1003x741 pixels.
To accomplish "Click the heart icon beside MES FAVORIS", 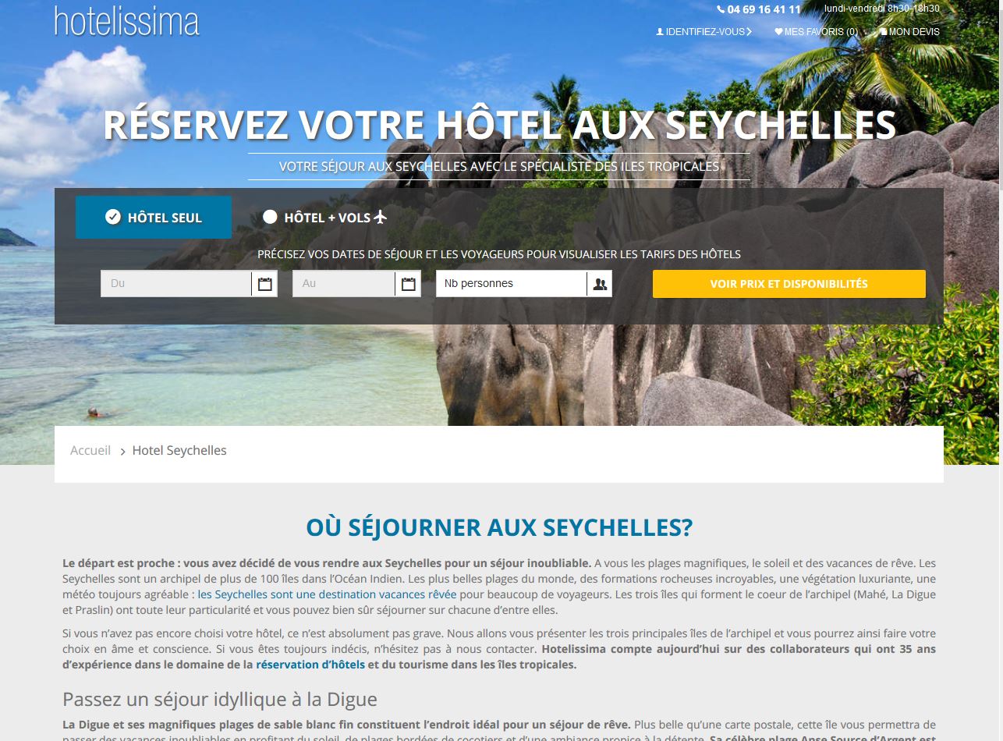I will click(x=778, y=32).
